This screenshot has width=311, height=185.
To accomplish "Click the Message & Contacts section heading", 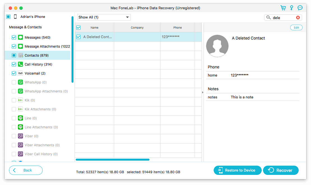I will (x=25, y=27).
